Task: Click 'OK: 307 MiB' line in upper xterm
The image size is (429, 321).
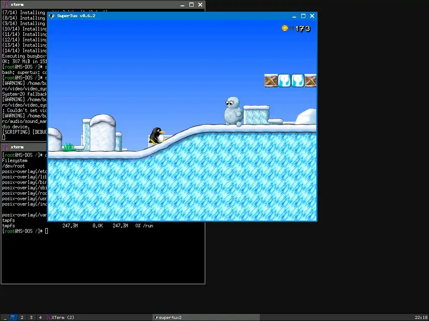Action: [25, 61]
